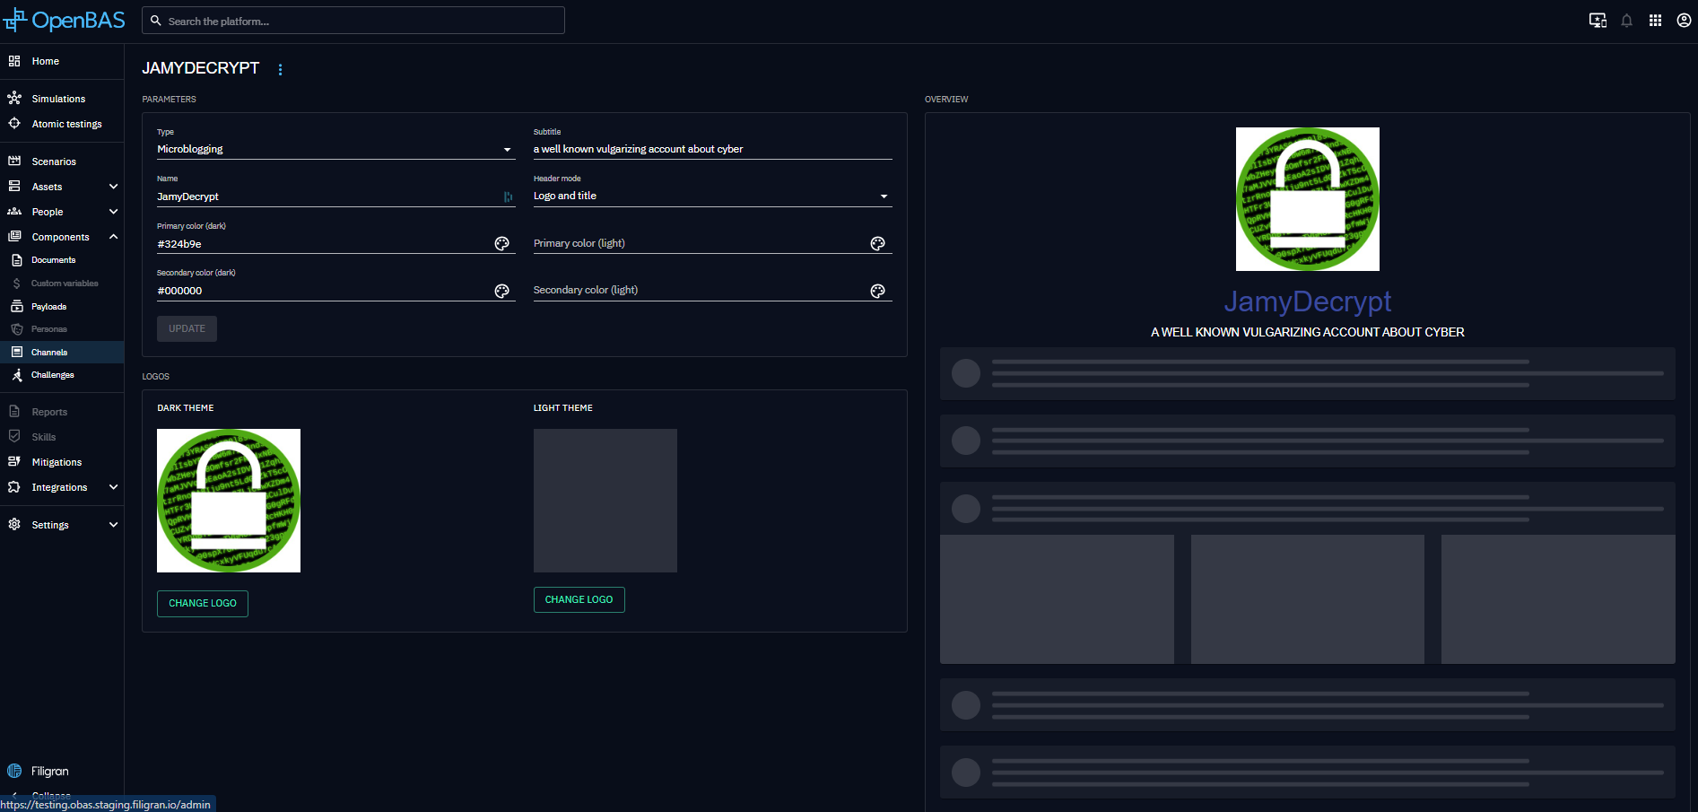Image resolution: width=1698 pixels, height=812 pixels.
Task: Click Change Logo under Light Theme
Action: coord(579,599)
